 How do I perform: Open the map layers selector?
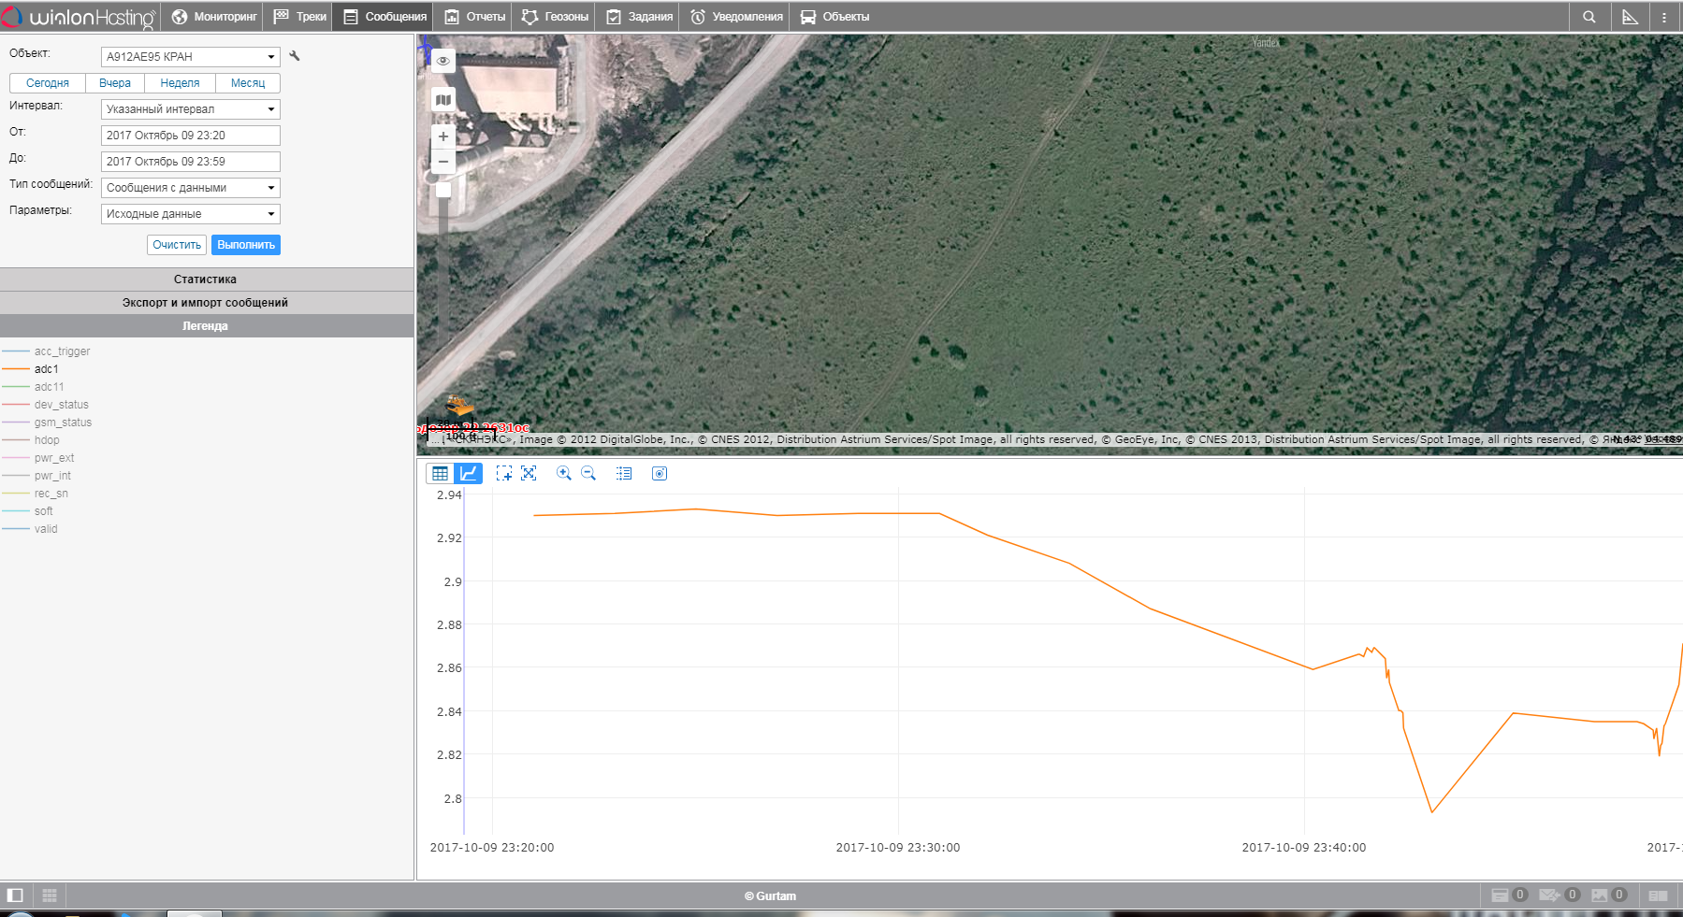point(443,99)
